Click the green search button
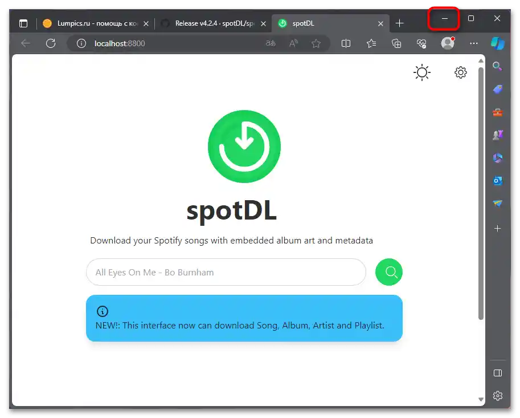The image size is (520, 418). [388, 272]
